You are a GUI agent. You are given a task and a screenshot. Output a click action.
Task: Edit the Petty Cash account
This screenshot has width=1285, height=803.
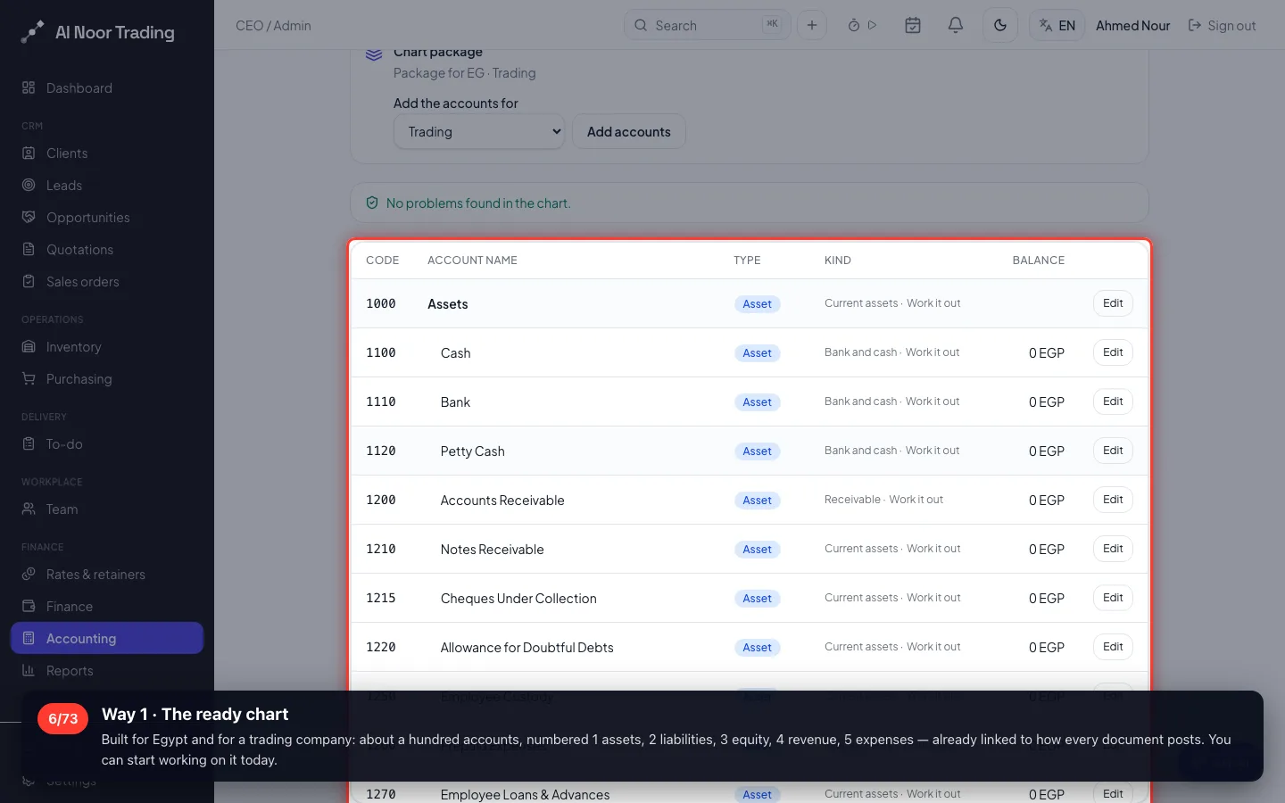click(1113, 451)
